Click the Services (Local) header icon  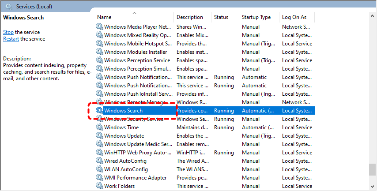(8, 7)
